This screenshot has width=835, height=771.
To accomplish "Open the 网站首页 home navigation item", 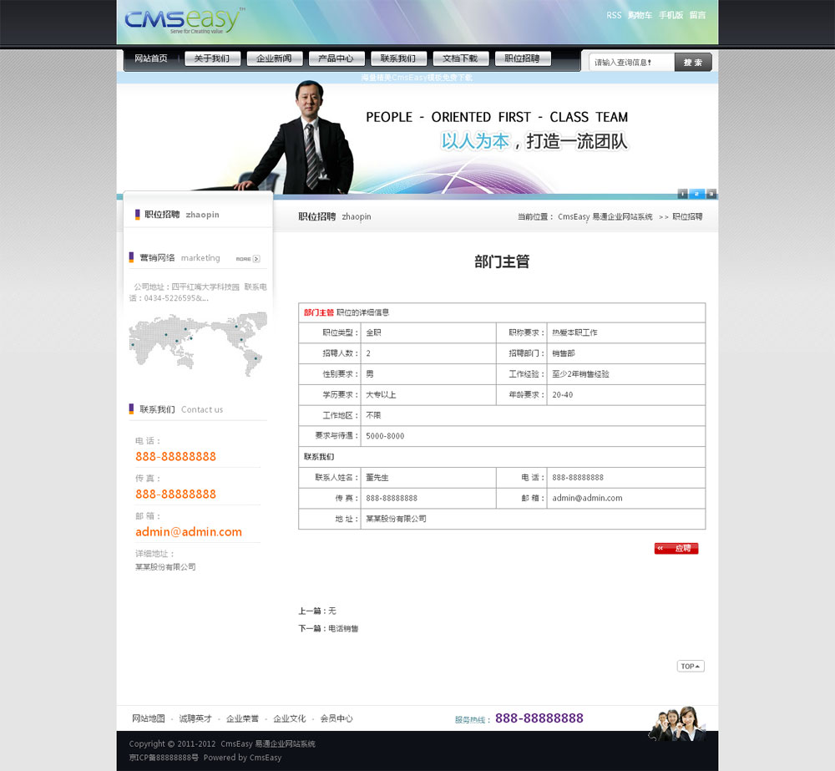I will [151, 58].
